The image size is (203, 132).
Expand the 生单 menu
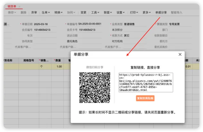point(46,12)
